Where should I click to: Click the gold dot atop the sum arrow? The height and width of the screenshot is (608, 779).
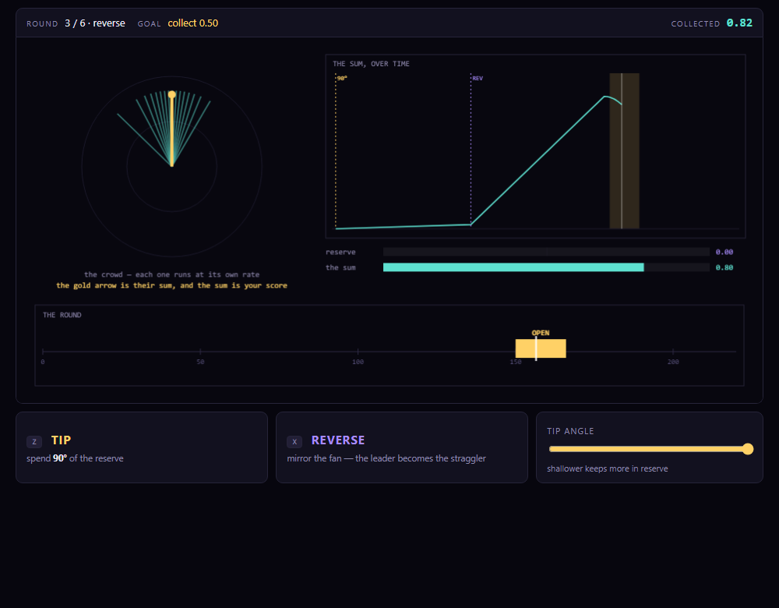tap(172, 94)
